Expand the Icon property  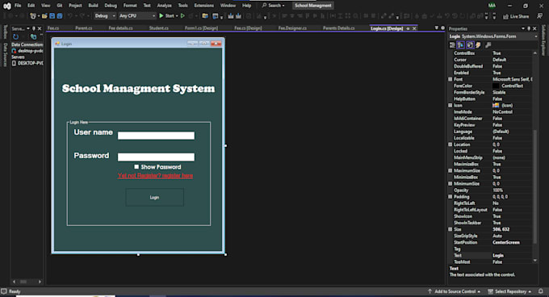pos(451,105)
